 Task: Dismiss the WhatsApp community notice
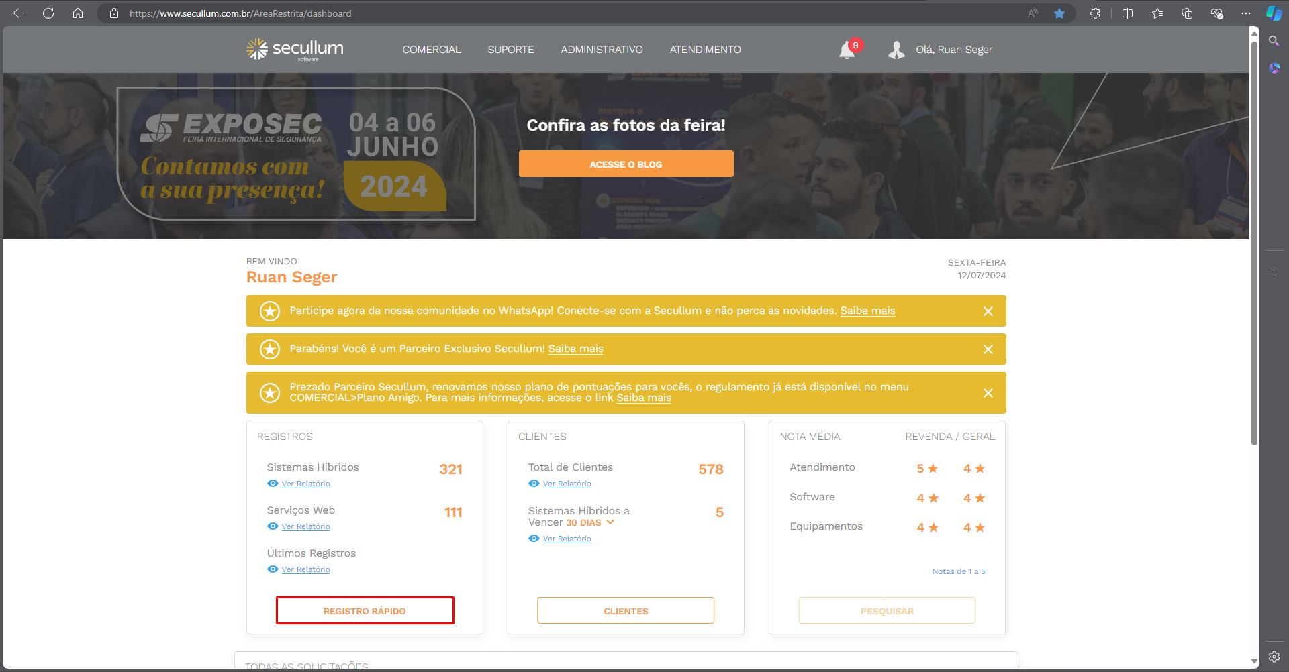988,311
